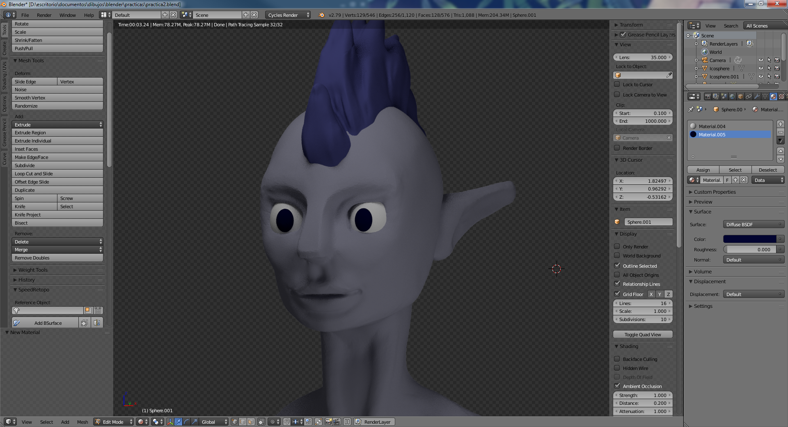The height and width of the screenshot is (427, 788).
Task: Click Toggle Quad View button
Action: tap(643, 334)
